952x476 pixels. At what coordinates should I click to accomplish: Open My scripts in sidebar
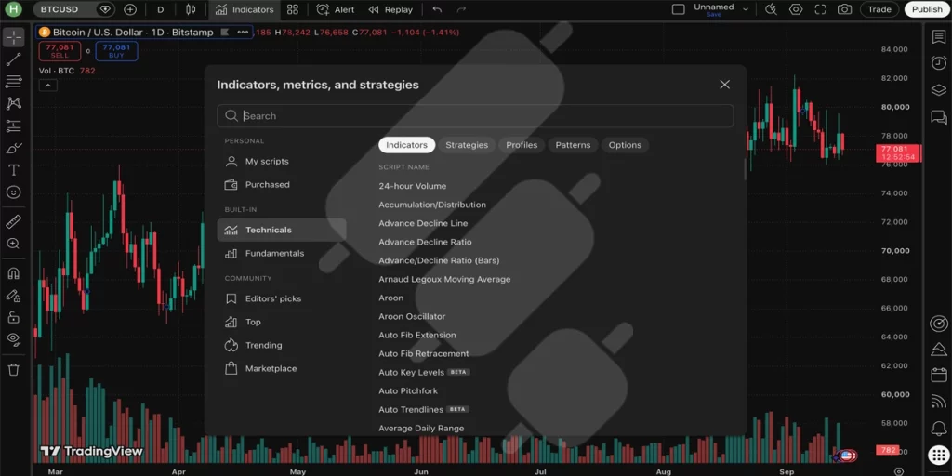tap(282, 162)
